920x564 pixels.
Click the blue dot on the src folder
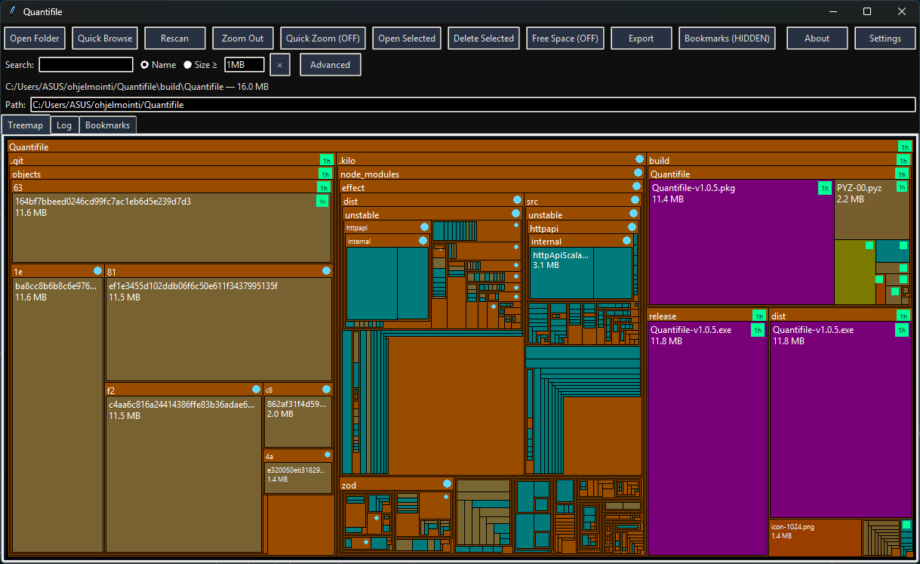click(635, 200)
